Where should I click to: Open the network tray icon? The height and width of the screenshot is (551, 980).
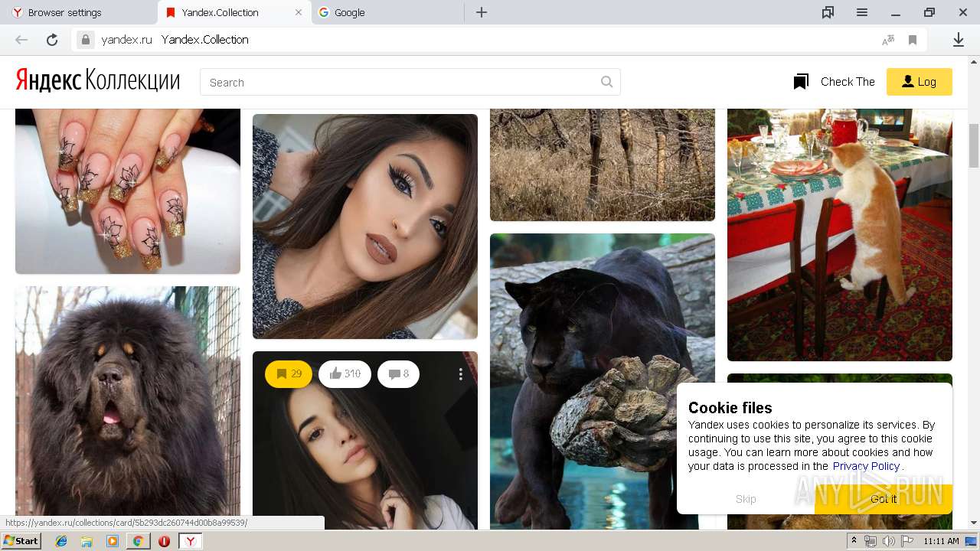tap(871, 541)
